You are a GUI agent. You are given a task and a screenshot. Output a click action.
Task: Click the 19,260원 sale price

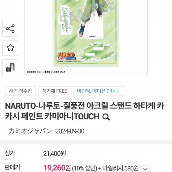(x=57, y=168)
